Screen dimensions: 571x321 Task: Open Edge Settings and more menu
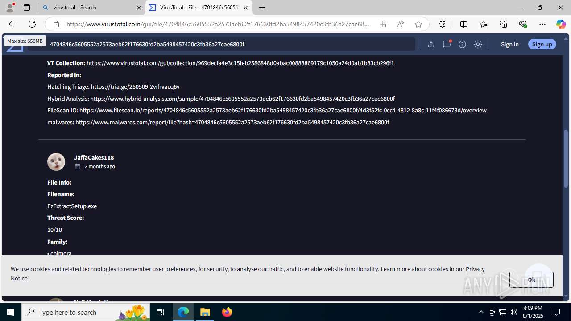542,24
